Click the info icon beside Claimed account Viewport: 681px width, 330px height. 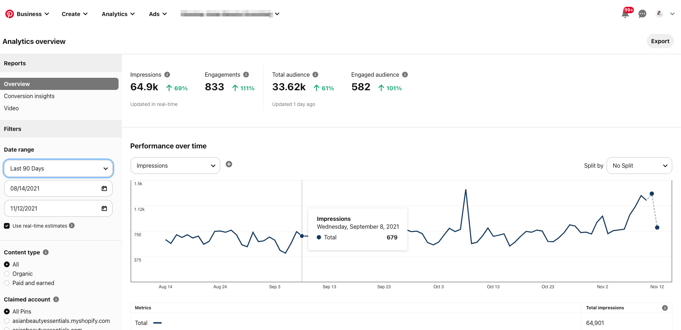click(x=56, y=299)
